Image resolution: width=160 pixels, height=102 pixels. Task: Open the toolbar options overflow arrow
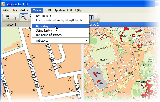(98, 20)
